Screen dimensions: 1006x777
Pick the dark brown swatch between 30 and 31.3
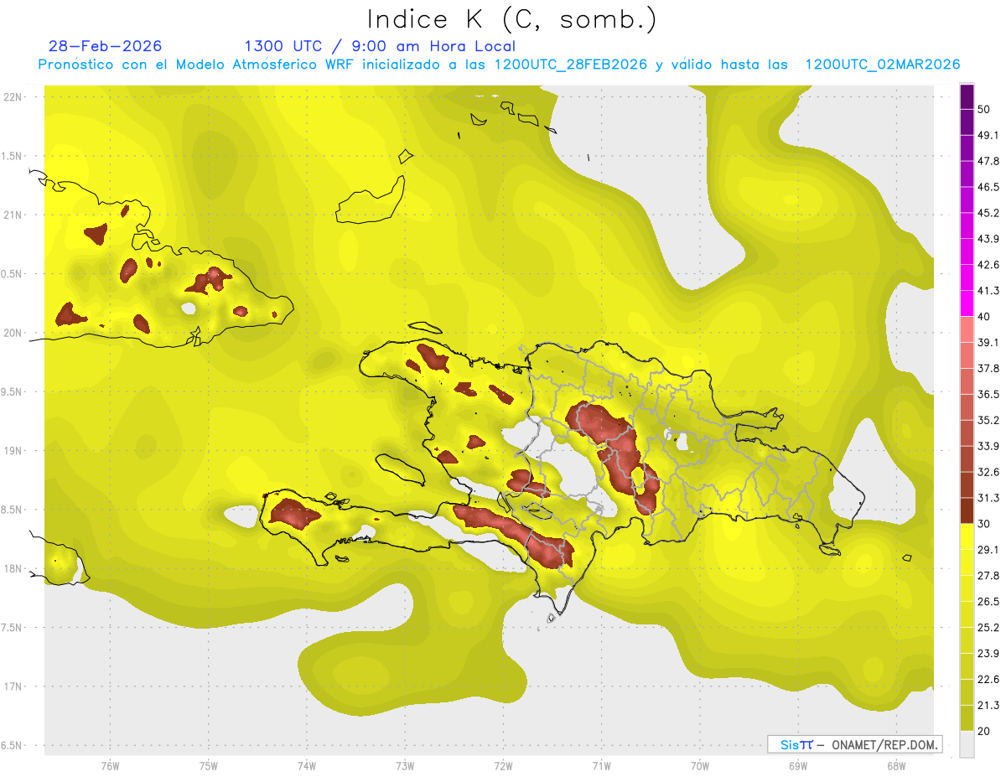click(x=967, y=510)
